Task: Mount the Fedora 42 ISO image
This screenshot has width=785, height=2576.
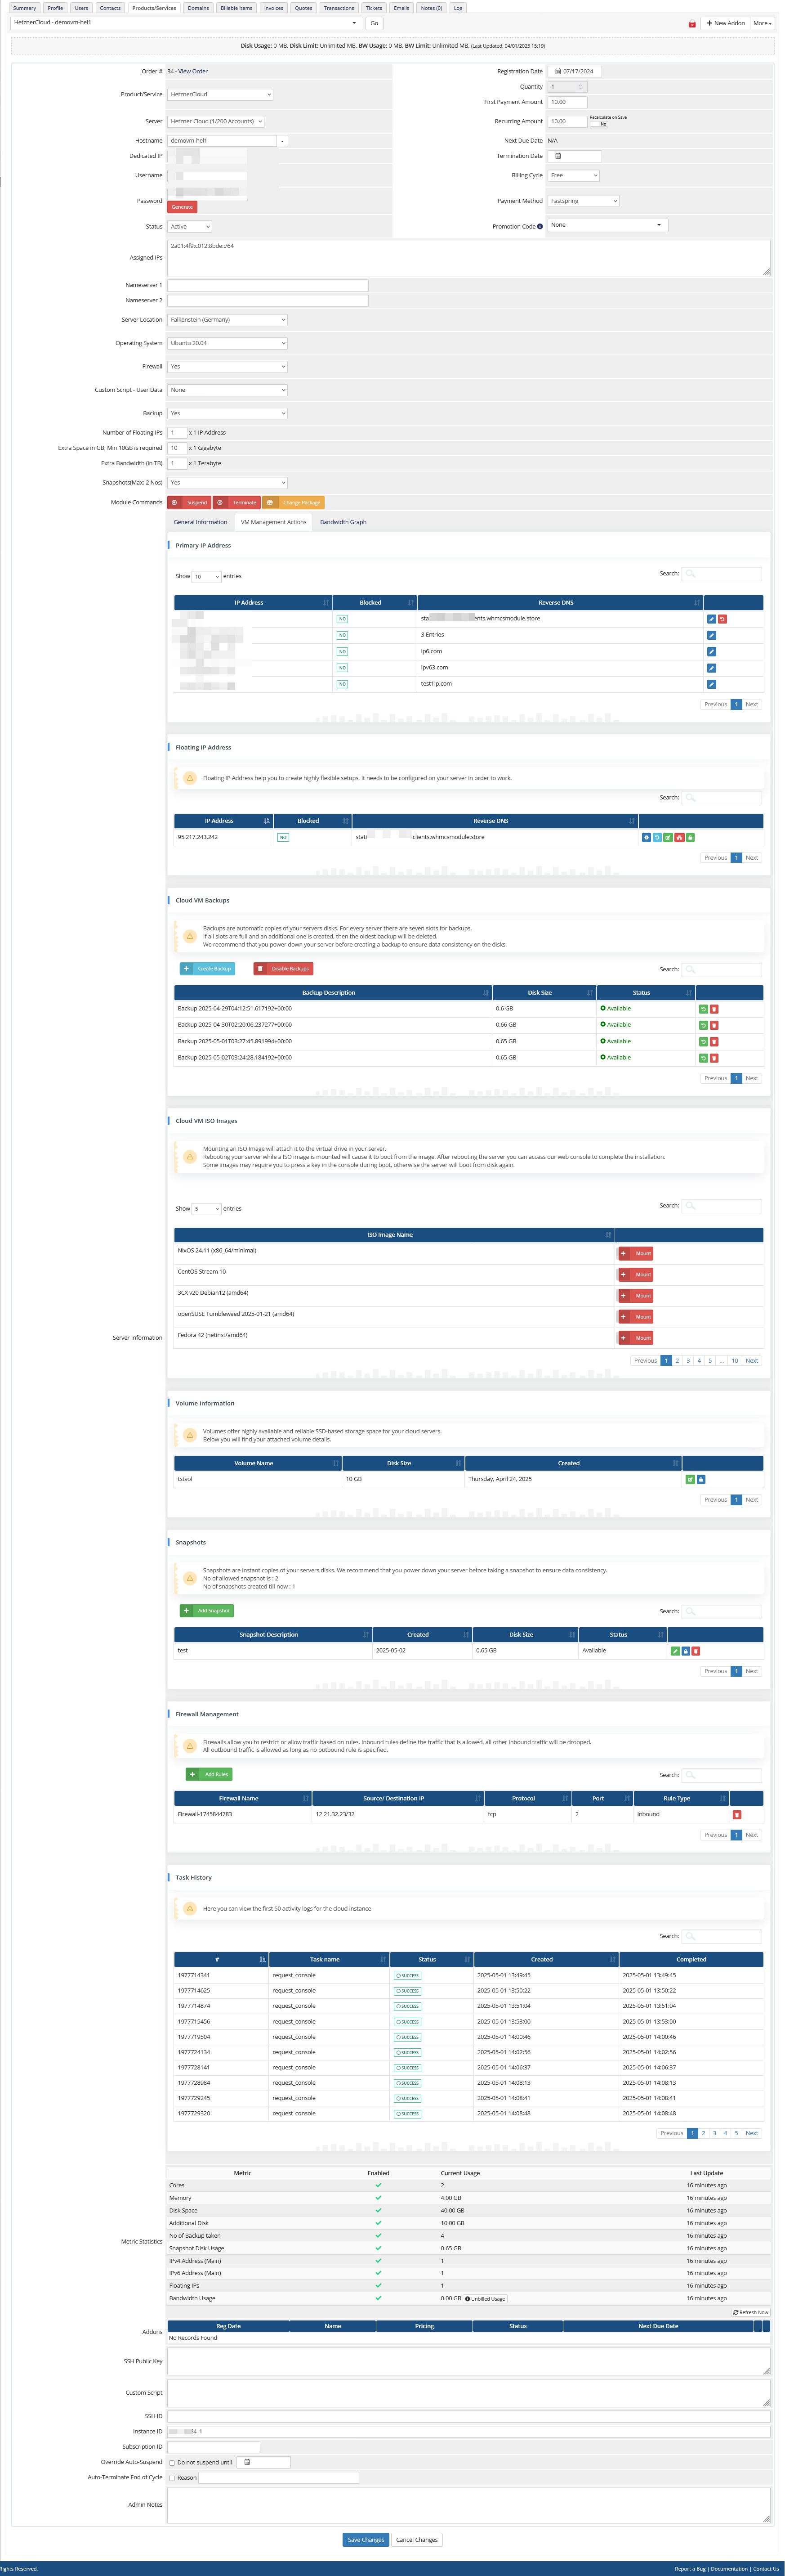Action: tap(636, 1338)
